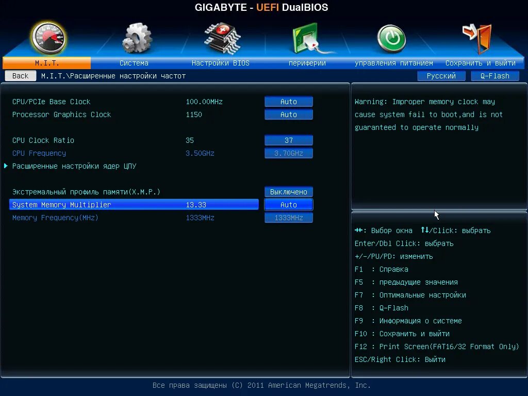
Task: Select the CPU Clock Ratio label
Action: tap(43, 140)
